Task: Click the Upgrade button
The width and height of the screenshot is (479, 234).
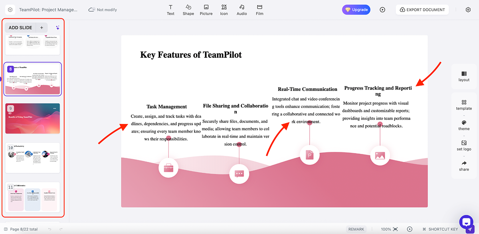Action: coord(356,9)
